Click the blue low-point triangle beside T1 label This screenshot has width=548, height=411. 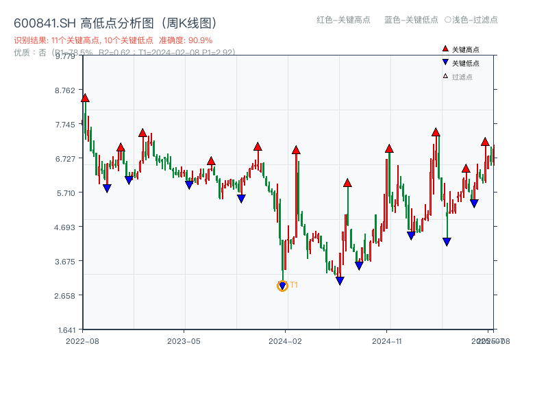[283, 286]
